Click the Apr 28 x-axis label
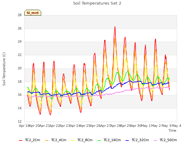195x146 pixels. pos(116,126)
